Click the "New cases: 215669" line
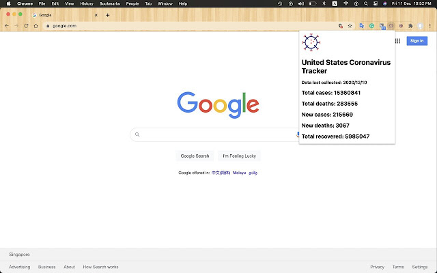The width and height of the screenshot is (437, 273). pyautogui.click(x=327, y=115)
